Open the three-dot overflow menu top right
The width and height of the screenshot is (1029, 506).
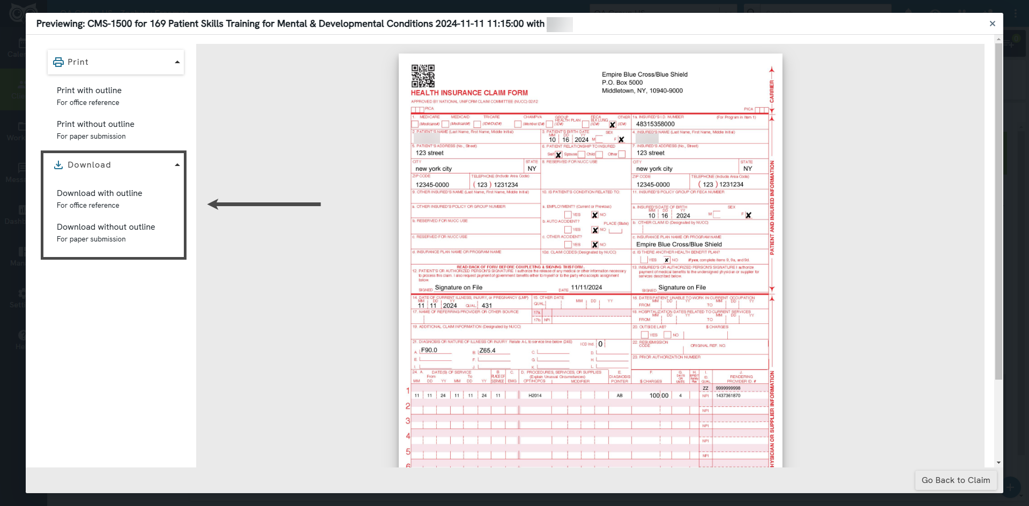tap(1017, 13)
